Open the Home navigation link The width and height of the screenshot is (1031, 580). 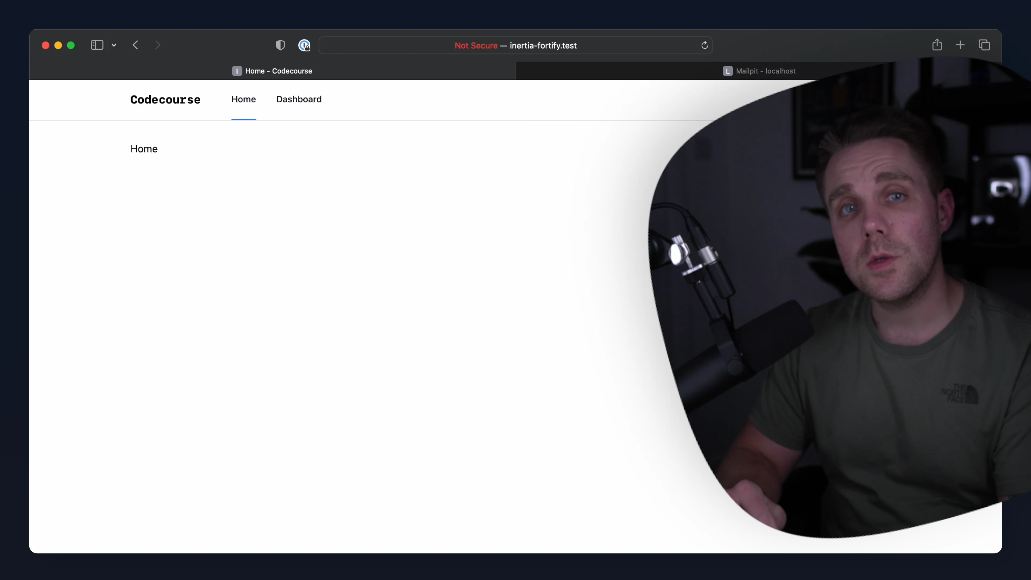coord(243,99)
